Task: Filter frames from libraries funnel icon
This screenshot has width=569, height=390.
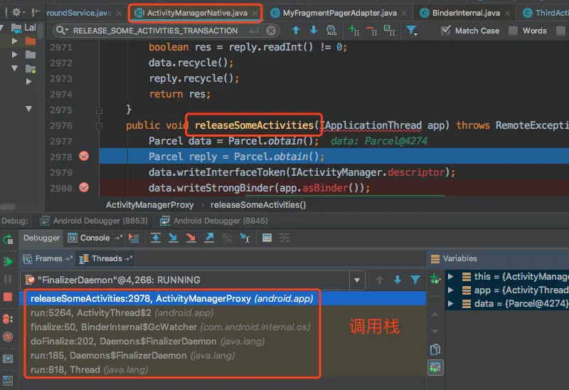Action: click(415, 280)
